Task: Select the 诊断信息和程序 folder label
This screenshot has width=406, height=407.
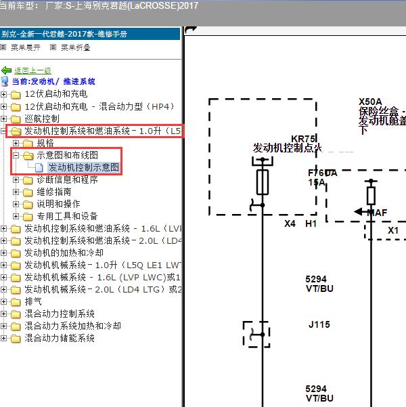Action: point(67,179)
